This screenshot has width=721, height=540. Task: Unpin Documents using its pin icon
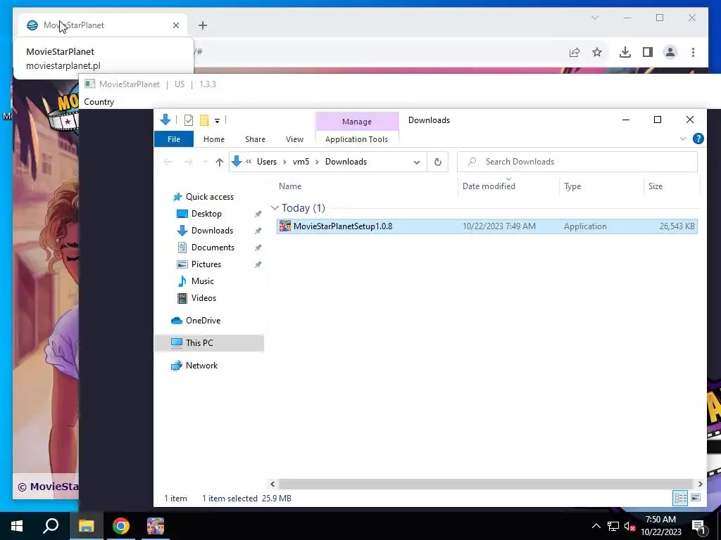click(258, 248)
